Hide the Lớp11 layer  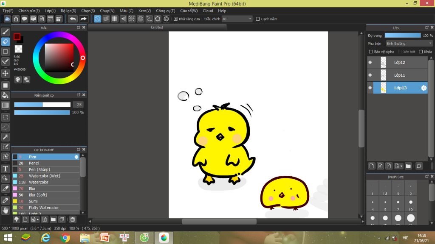point(370,75)
